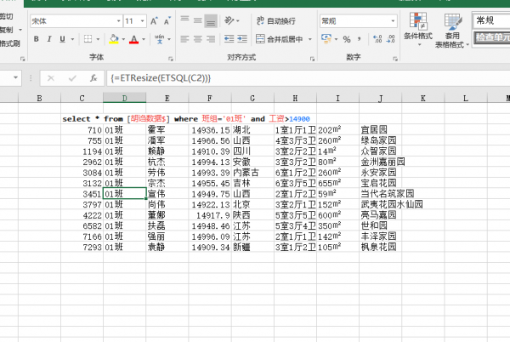Click cell with 金洲嘉丽园
Viewport: 510px width, 342px height.
382,162
